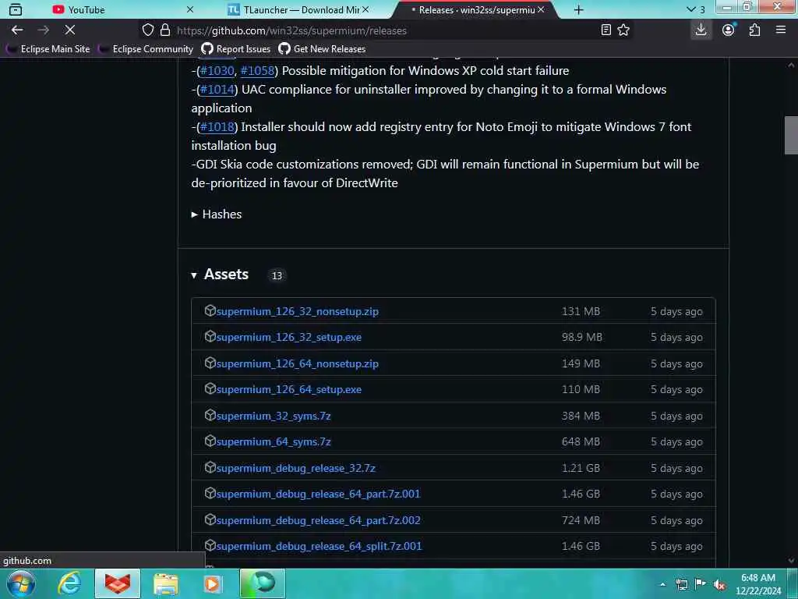The width and height of the screenshot is (798, 599).
Task: Download supermium_126_64_setup.exe
Action: point(289,390)
